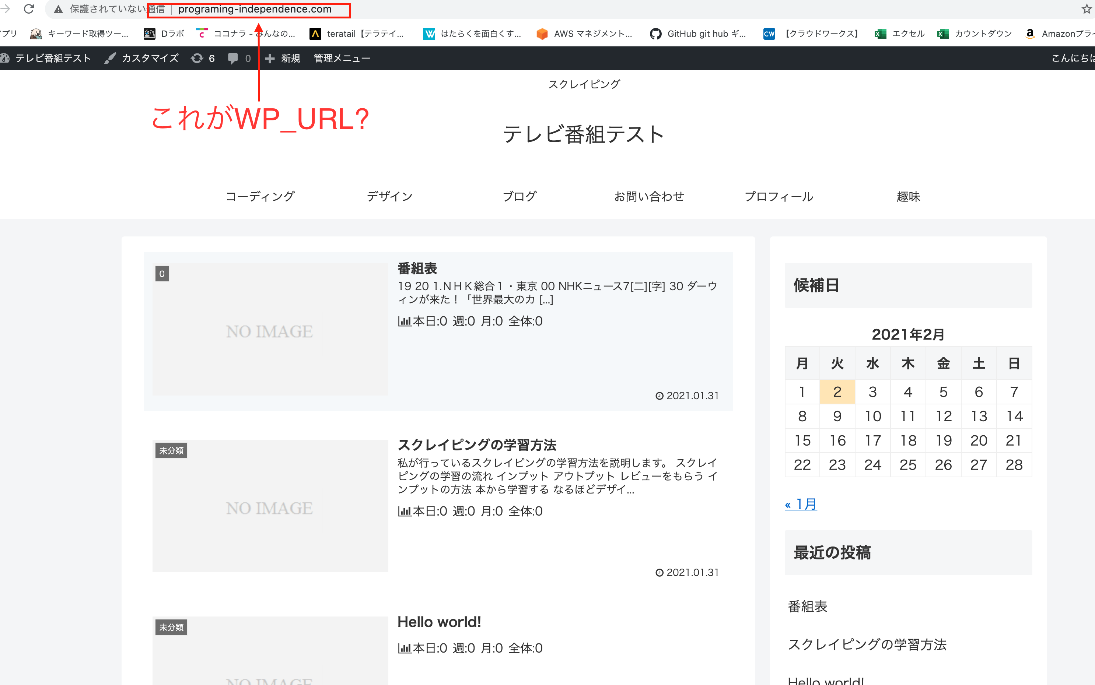Screen dimensions: 1095x685
Task: Click the address bar URL programing-independence.com
Action: (x=255, y=10)
